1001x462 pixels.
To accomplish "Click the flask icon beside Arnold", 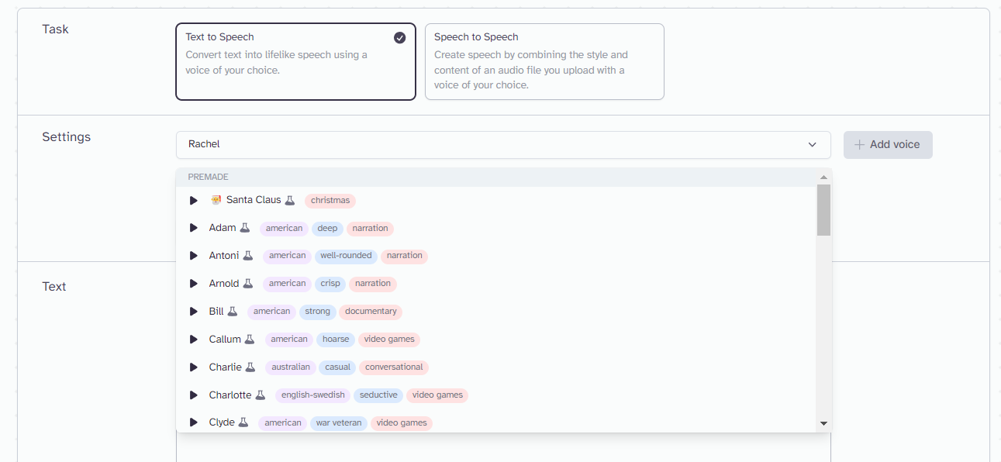I will (x=248, y=284).
